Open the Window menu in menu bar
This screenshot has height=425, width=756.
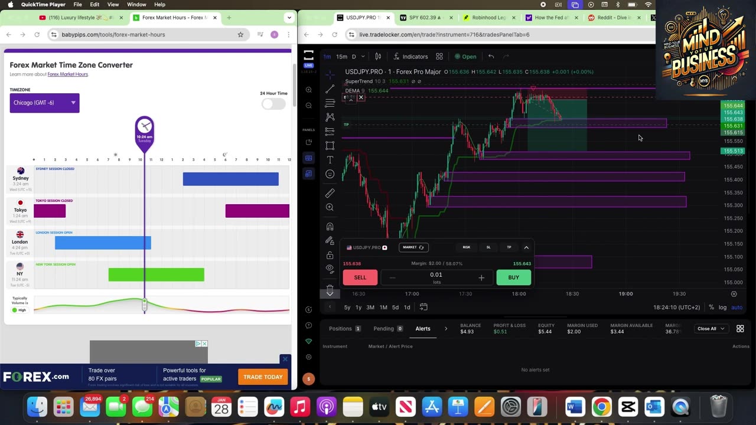(x=136, y=5)
